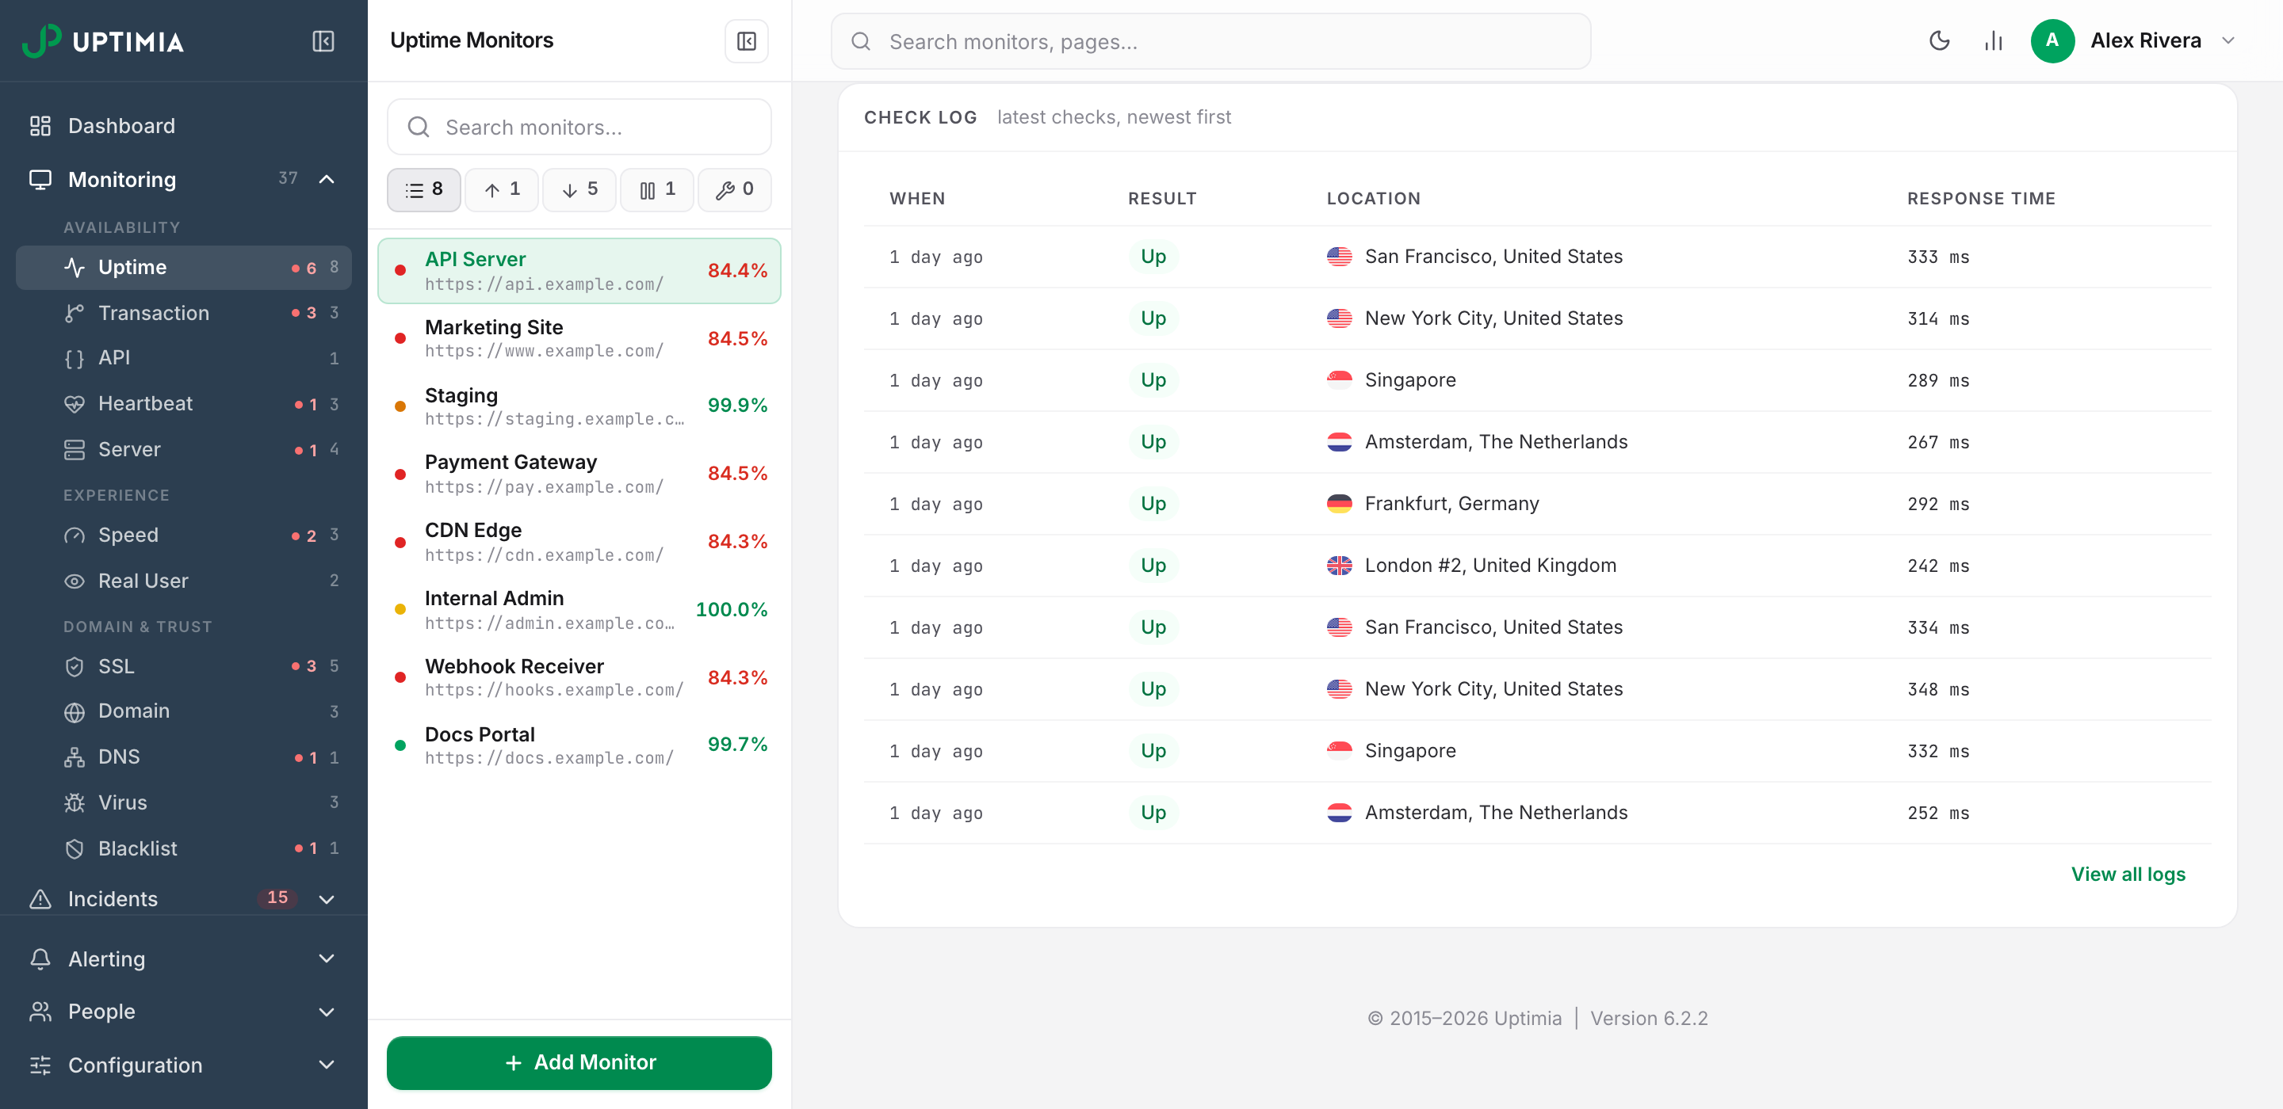Open the CDN Edge monitor
Viewport: 2283px width, 1109px height.
579,541
